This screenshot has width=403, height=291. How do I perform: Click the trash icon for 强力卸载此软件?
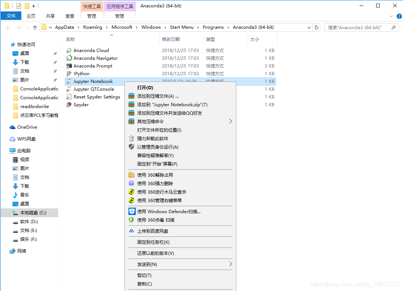click(131, 139)
